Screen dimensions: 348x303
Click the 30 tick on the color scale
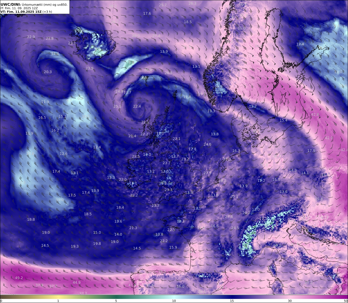click(x=290, y=301)
